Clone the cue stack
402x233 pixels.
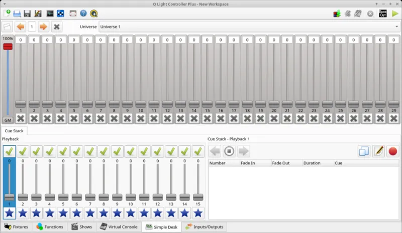coord(364,151)
